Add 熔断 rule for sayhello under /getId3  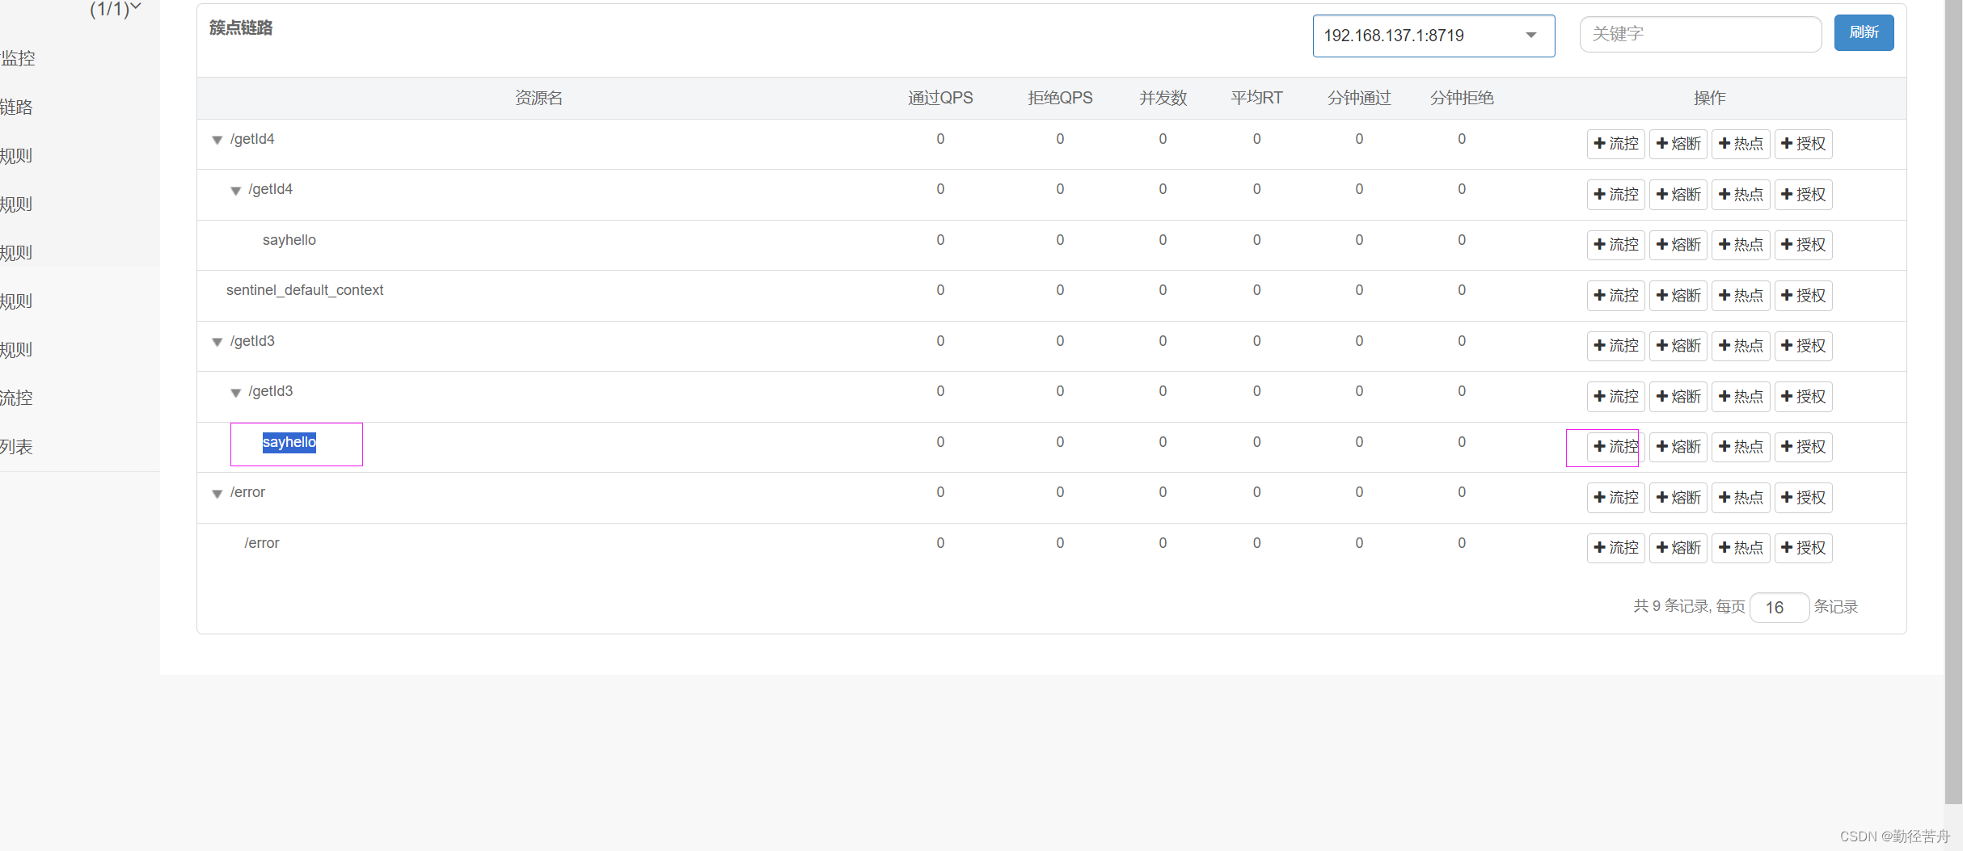[1678, 447]
